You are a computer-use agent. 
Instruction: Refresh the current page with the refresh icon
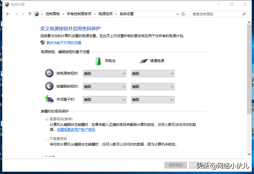pos(183,14)
